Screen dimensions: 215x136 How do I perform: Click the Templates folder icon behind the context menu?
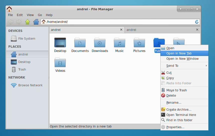pos(179,41)
